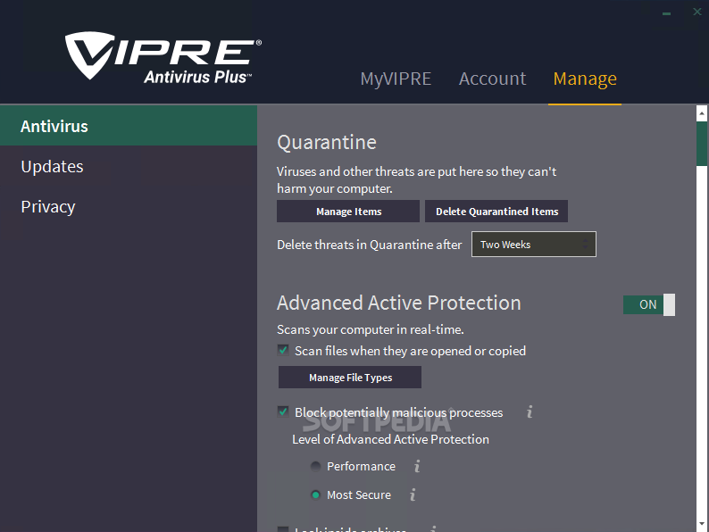Click the Advanced Active Protection heading

tap(399, 303)
